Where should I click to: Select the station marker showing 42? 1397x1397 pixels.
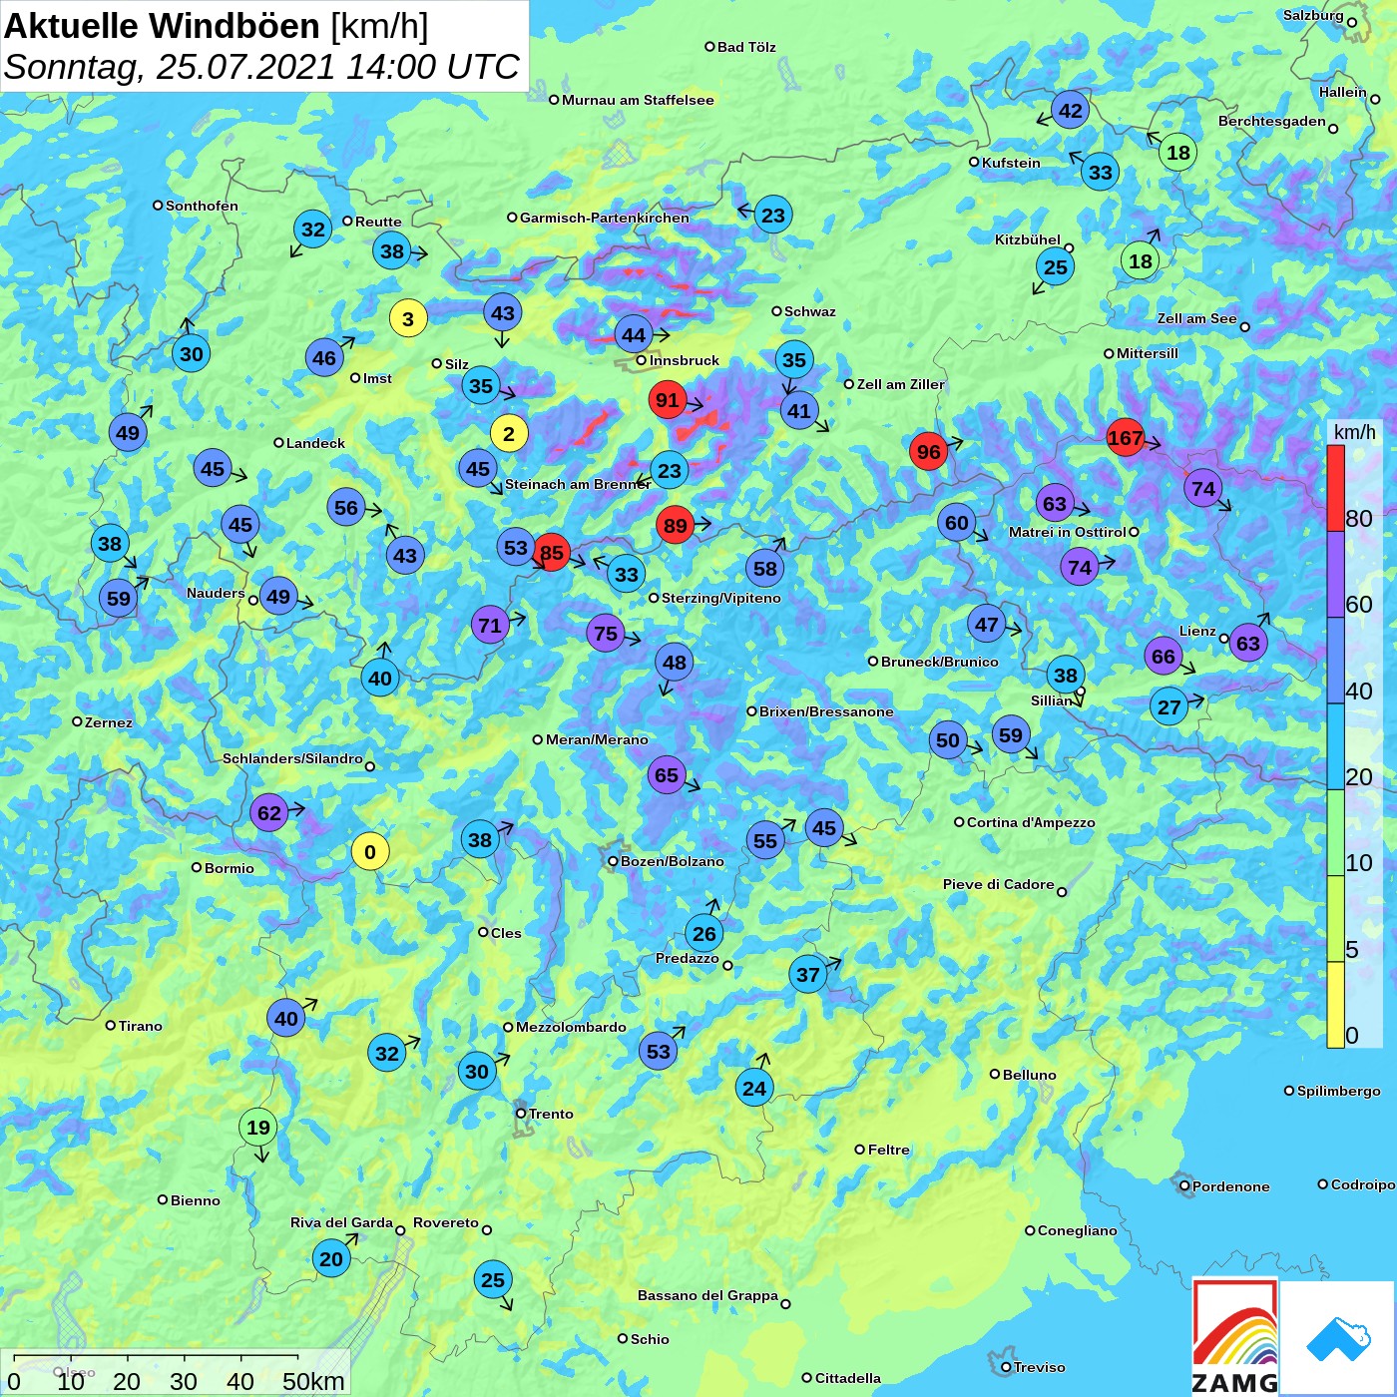[1071, 111]
